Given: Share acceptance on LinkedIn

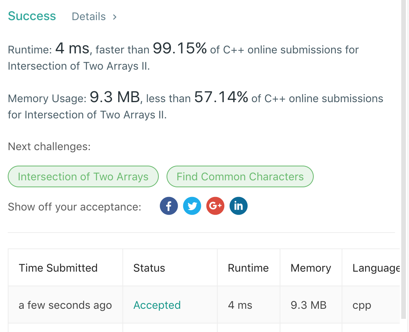Looking at the screenshot, I should (239, 206).
